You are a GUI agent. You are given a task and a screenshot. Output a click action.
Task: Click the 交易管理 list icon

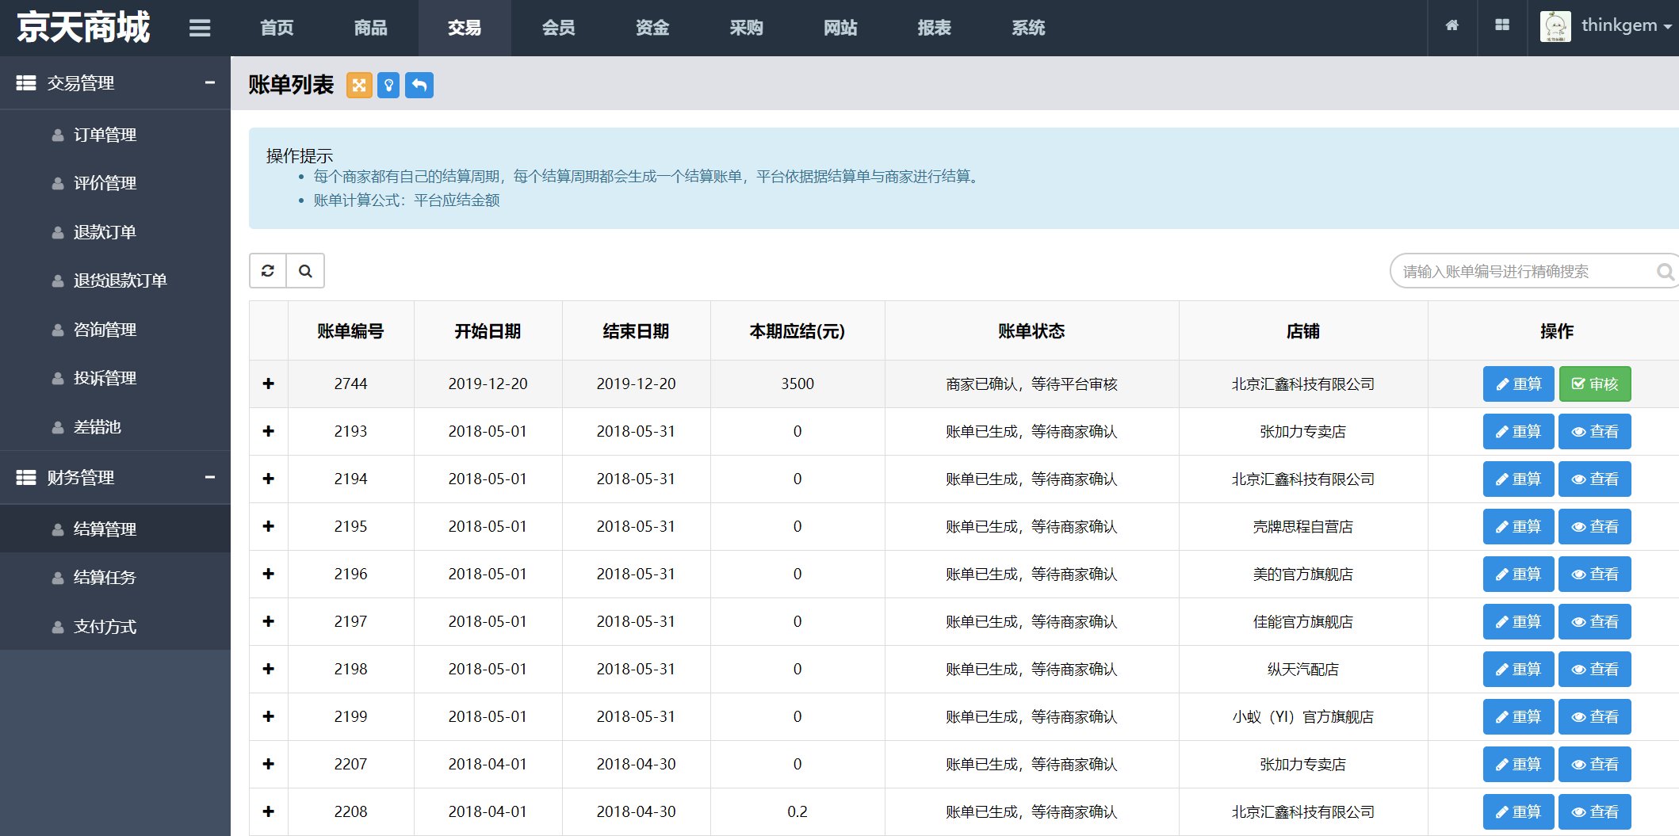click(x=26, y=82)
